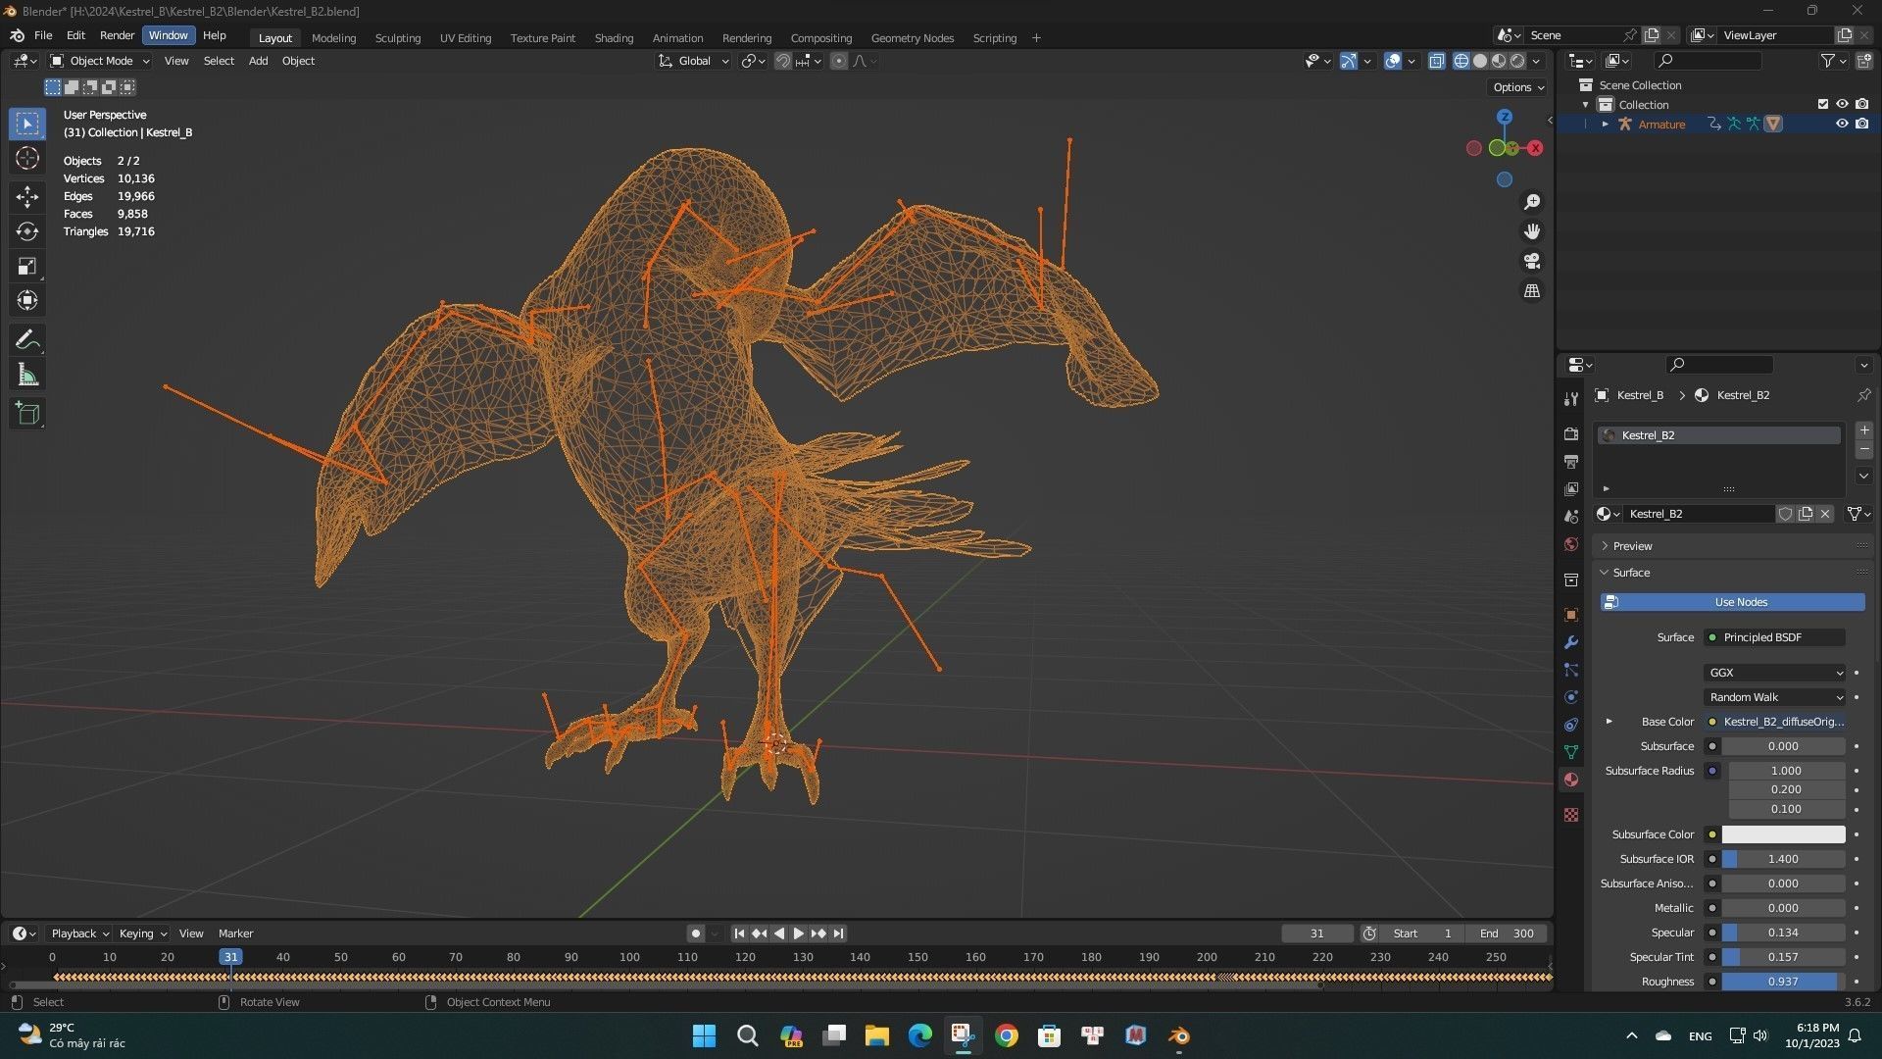Select the Measure tool
The height and width of the screenshot is (1059, 1882).
[27, 376]
